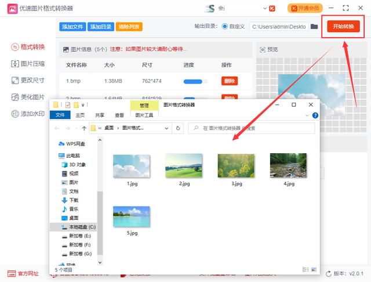
Task: Click the output directory folder icon
Action: [314, 27]
